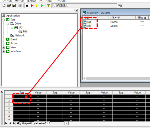The image size is (150, 128).
Task: Collapse the U01 unit node
Action: coord(12,28)
